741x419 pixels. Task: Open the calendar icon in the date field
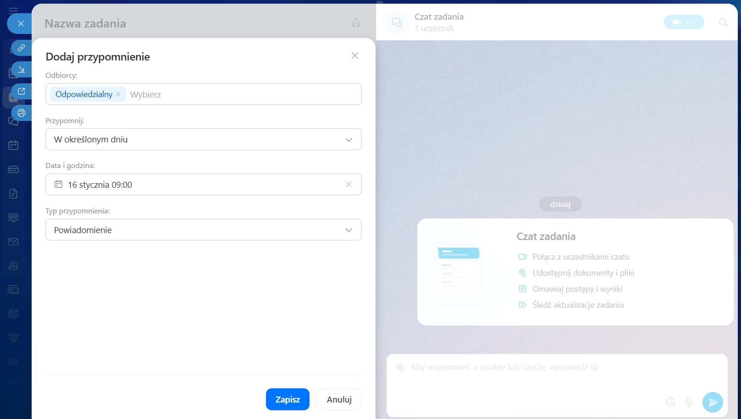coord(58,184)
